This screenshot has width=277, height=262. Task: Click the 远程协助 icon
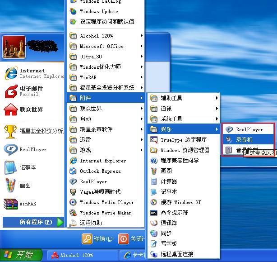point(73,223)
